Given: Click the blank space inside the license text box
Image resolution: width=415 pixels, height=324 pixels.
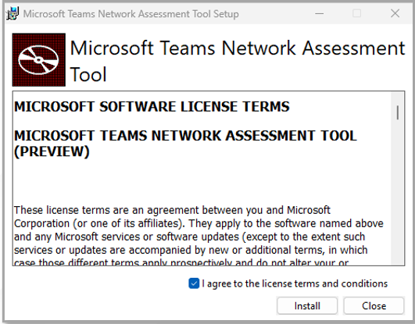Looking at the screenshot, I should click(x=201, y=181).
